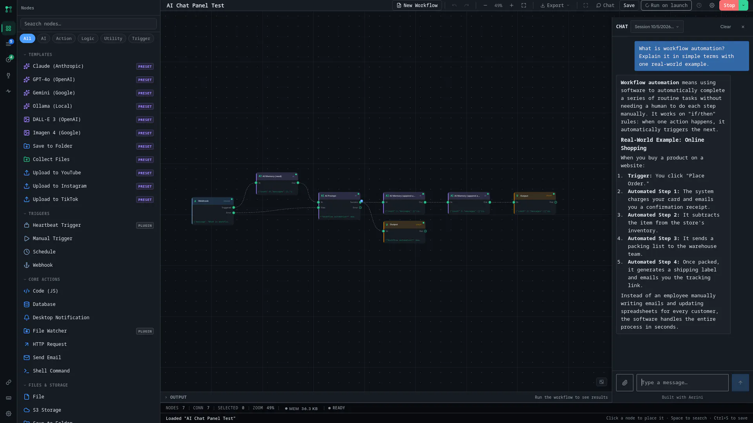
Task: Open the sidebar list icon with badge 5
Action: tap(8, 43)
